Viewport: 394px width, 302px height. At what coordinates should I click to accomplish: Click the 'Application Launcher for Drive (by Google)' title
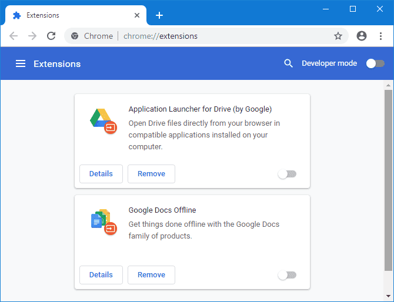point(200,109)
